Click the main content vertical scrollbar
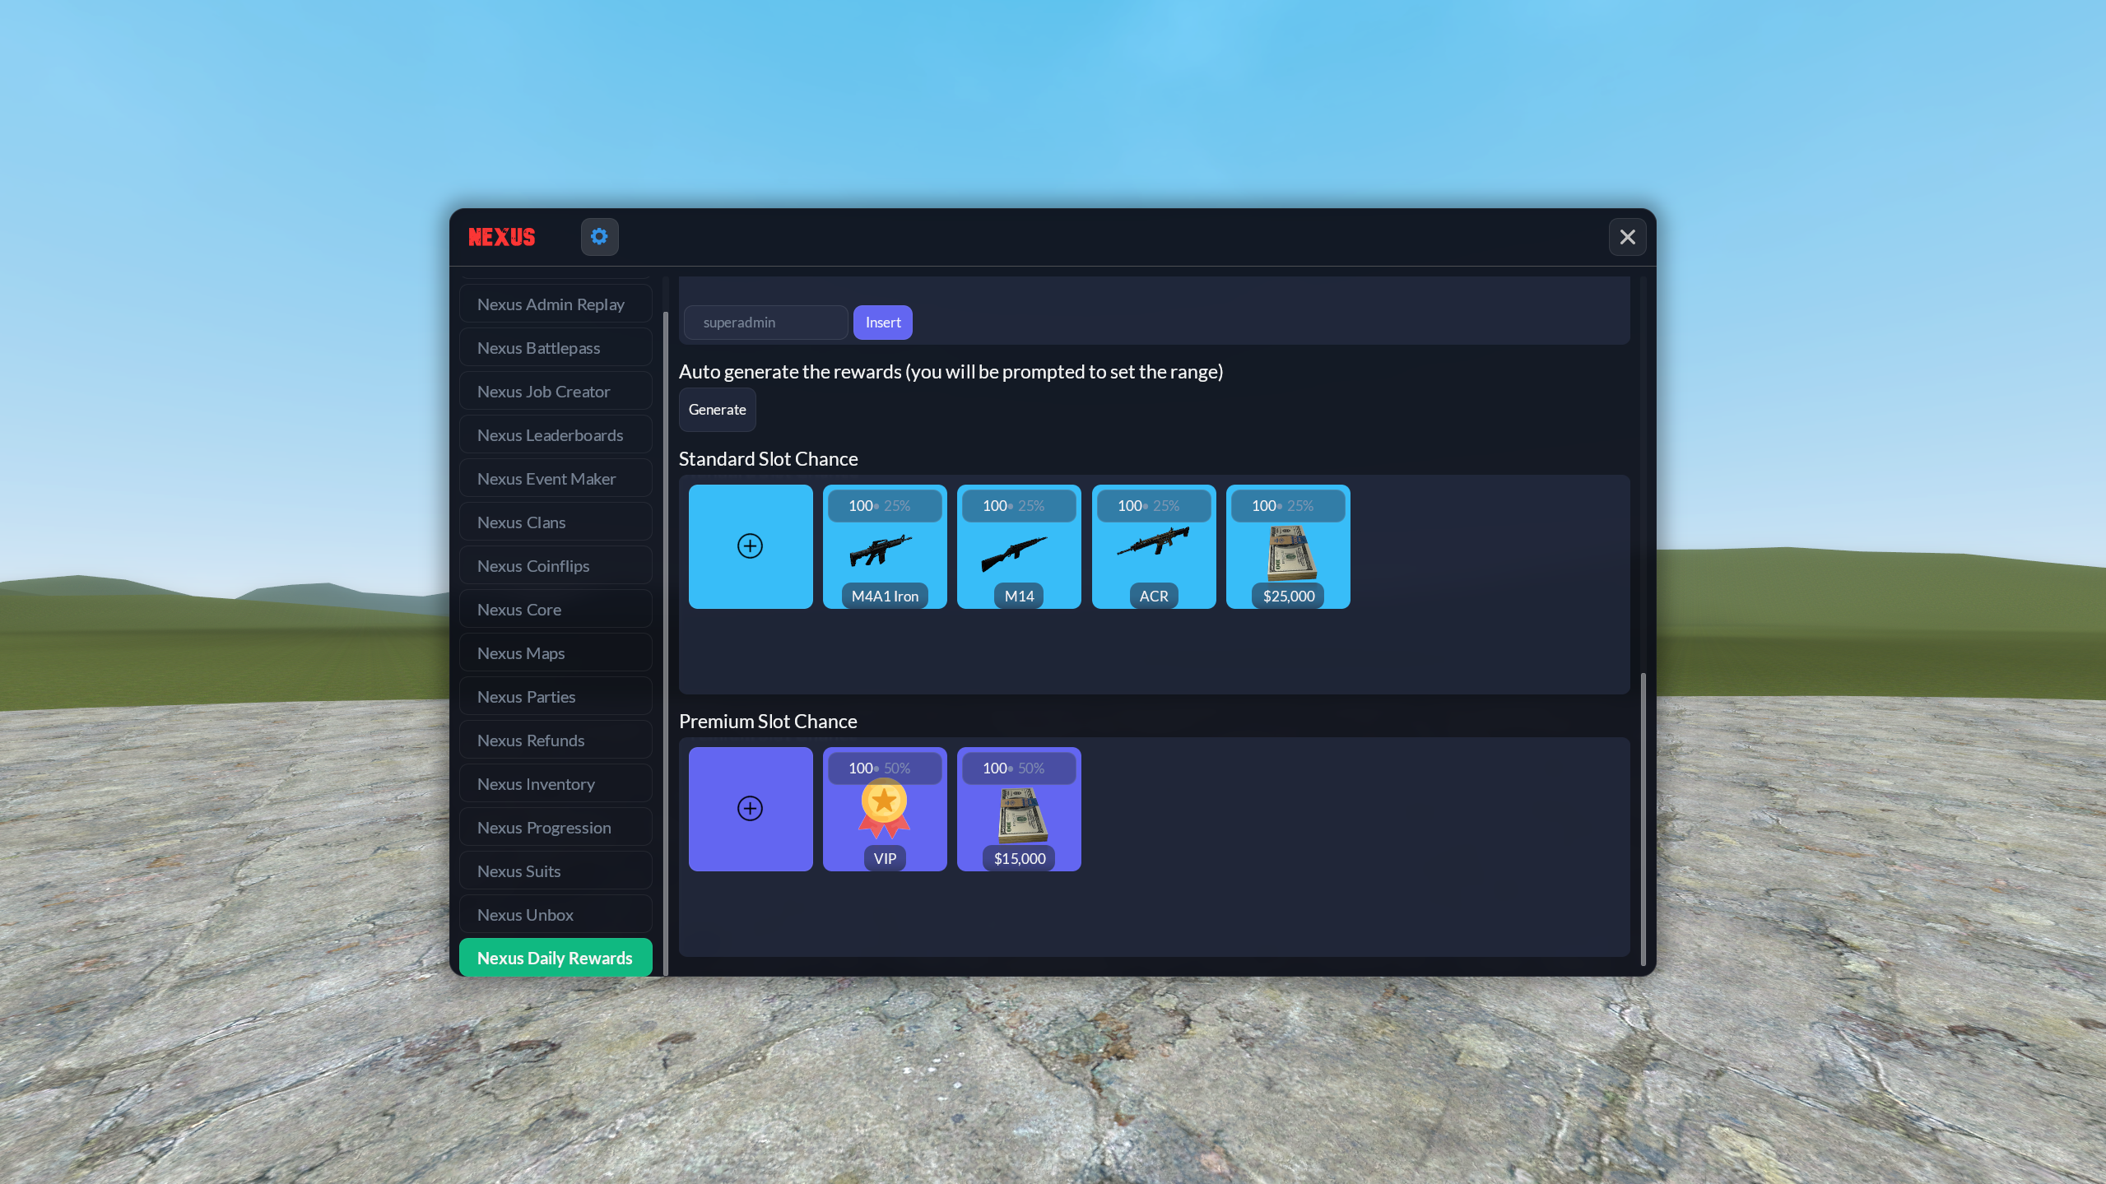This screenshot has width=2106, height=1184. coord(1643,819)
